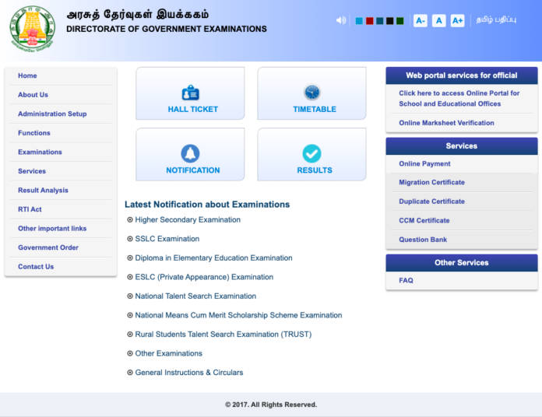
Task: Open the Contact Us menu item
Action: (36, 267)
